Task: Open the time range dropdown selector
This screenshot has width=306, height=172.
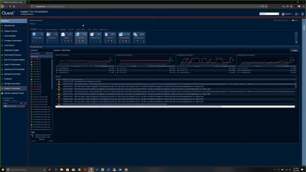Action: coord(282,21)
